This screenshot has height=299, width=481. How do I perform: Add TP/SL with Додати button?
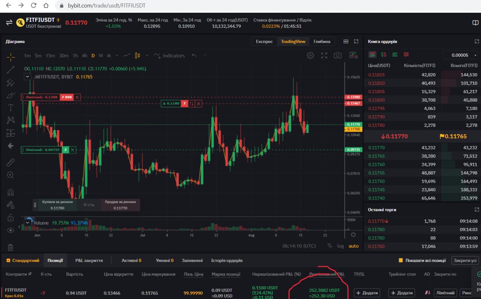(x=367, y=293)
